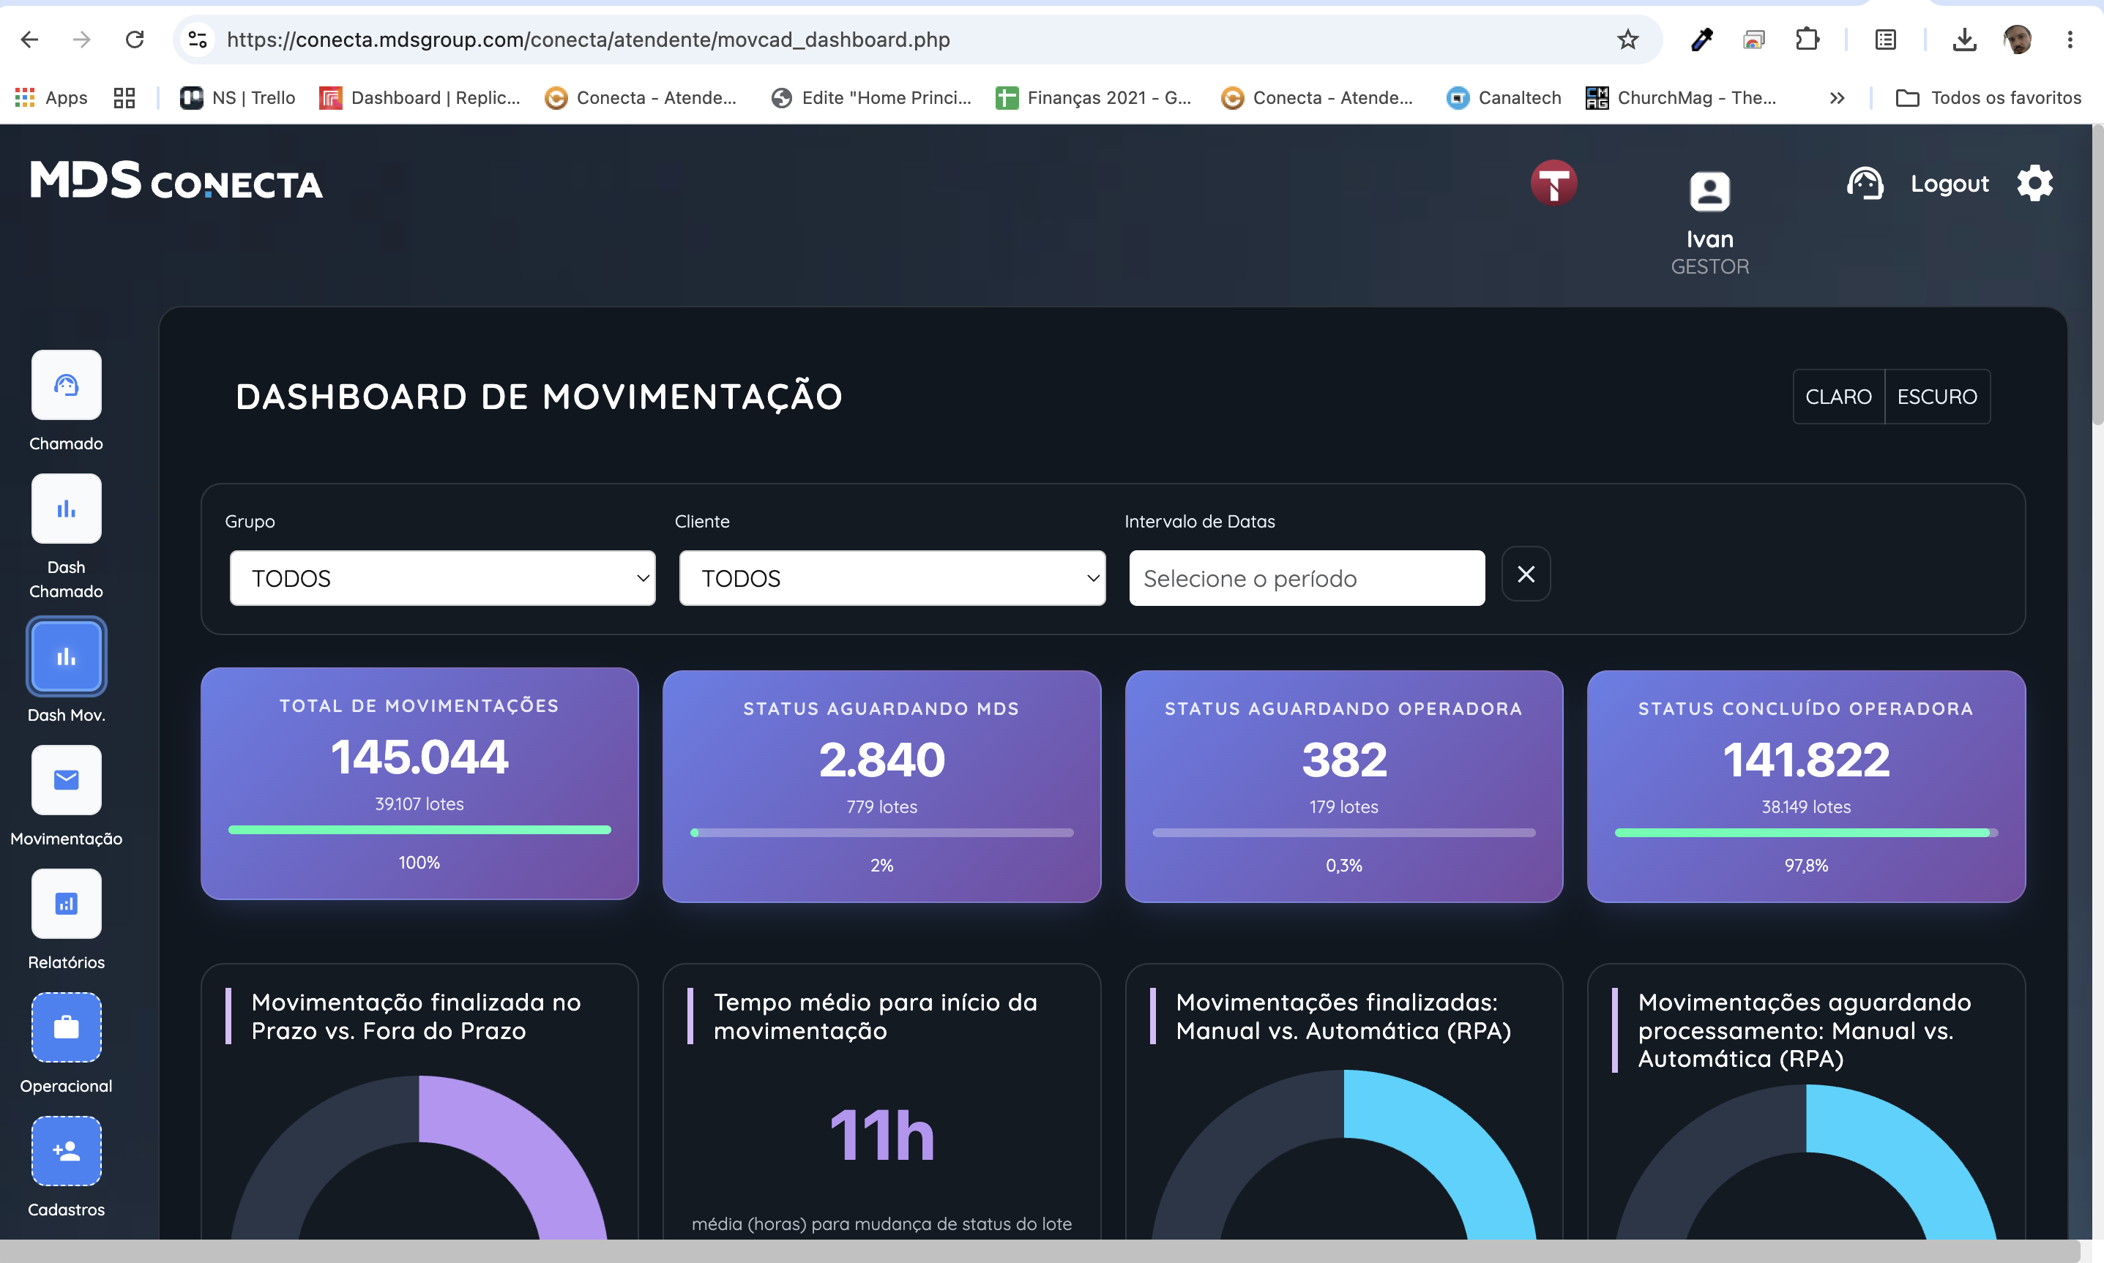2104x1263 pixels.
Task: Open the Relatórios sidebar icon
Action: coord(67,903)
